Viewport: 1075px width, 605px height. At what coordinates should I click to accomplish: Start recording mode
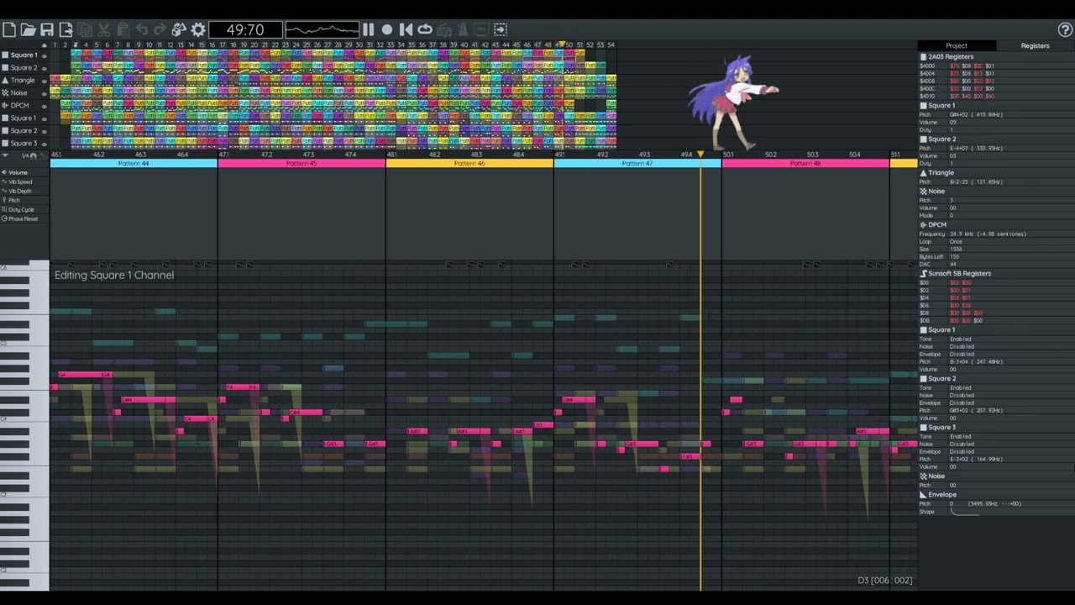click(387, 29)
